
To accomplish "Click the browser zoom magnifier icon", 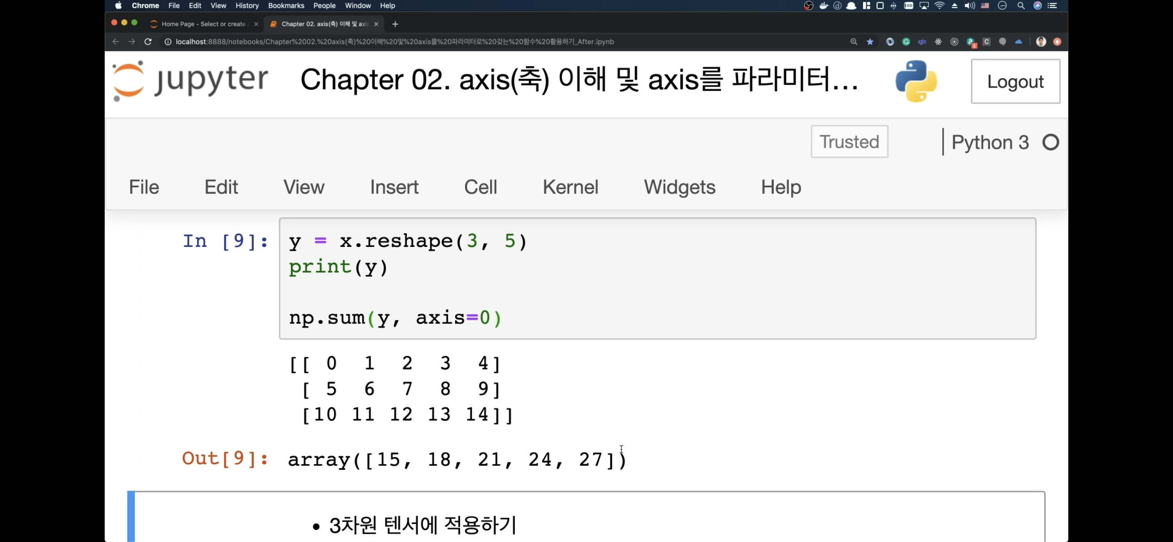I will coord(854,42).
